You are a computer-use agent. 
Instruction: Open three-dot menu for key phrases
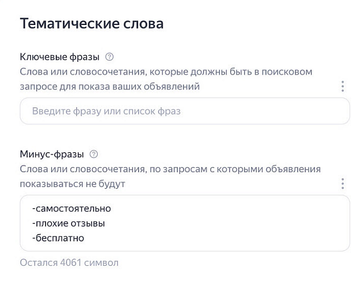pos(343,86)
